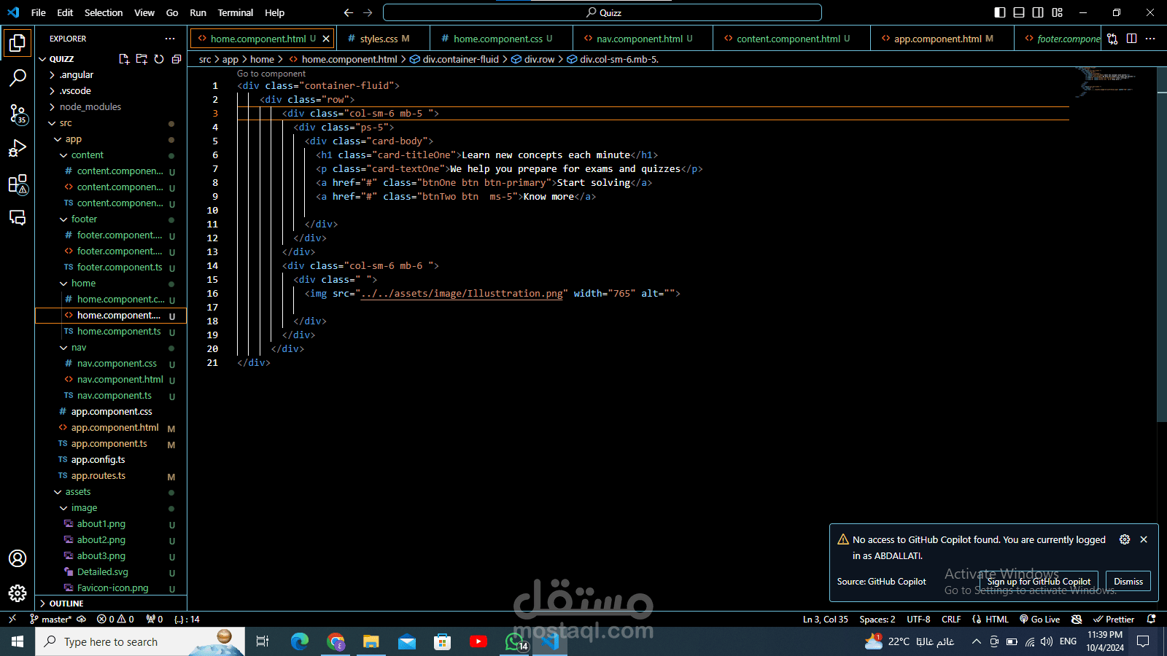Go back using the navigation arrow
Screen dimensions: 1167x656
click(348, 12)
